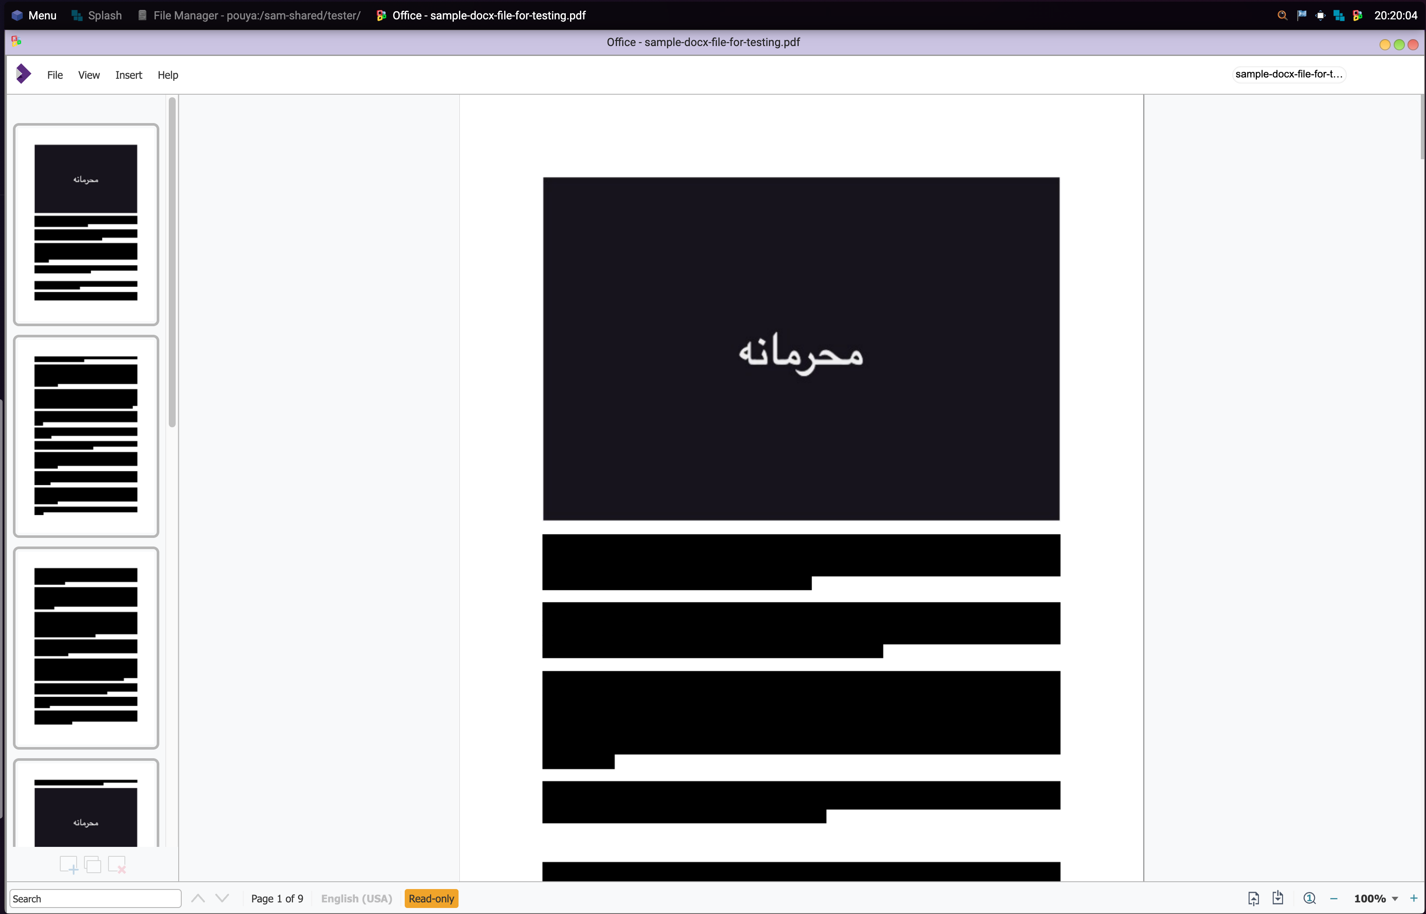Zoom in with the plus icon

pos(1414,899)
